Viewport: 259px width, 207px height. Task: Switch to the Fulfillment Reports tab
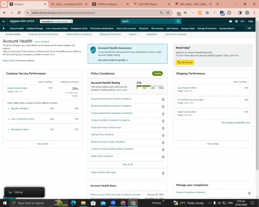[x=110, y=4]
